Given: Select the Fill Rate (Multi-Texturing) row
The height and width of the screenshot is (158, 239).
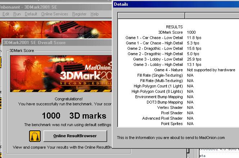Looking at the screenshot, I should [x=161, y=81].
